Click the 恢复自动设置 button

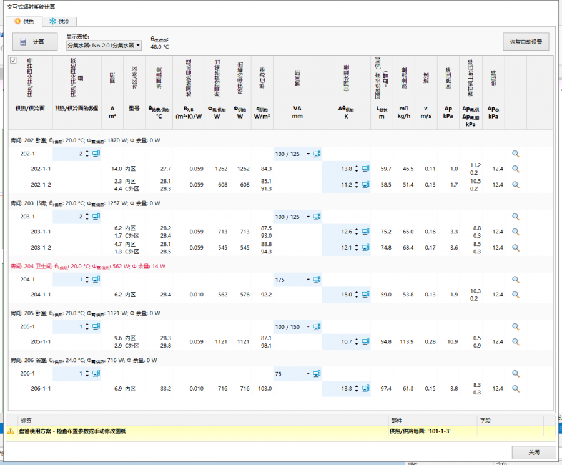pos(525,42)
